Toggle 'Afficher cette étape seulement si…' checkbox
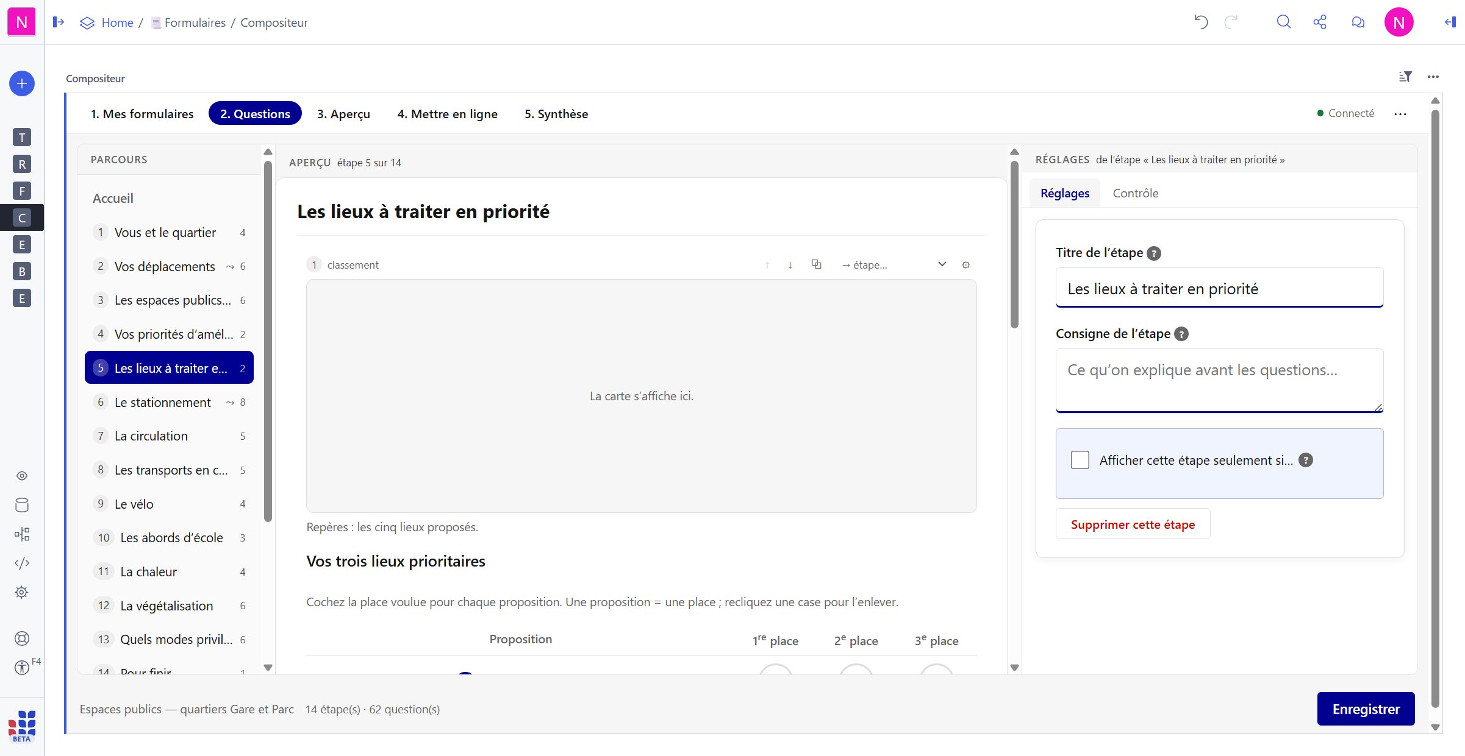The width and height of the screenshot is (1465, 756). (1080, 460)
